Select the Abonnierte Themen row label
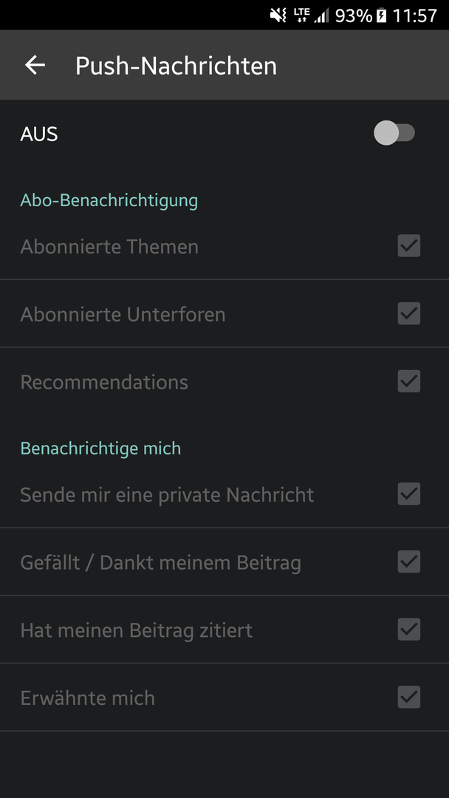The width and height of the screenshot is (449, 798). 109,247
